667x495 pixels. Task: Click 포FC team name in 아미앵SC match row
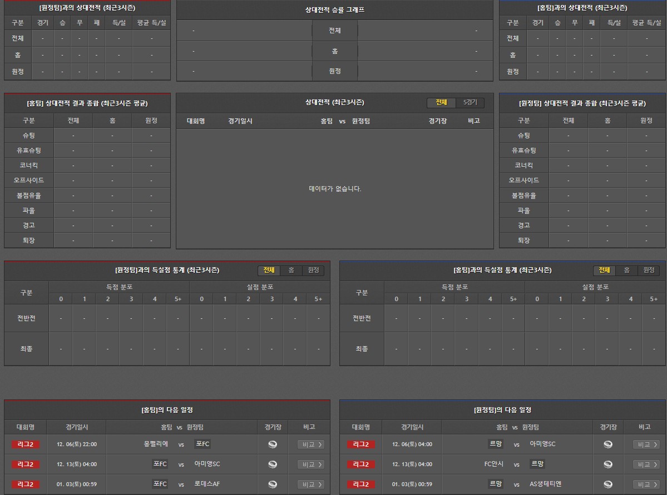pyautogui.click(x=160, y=464)
